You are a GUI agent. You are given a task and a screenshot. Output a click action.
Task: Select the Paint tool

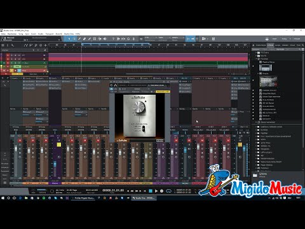[x=90, y=39]
